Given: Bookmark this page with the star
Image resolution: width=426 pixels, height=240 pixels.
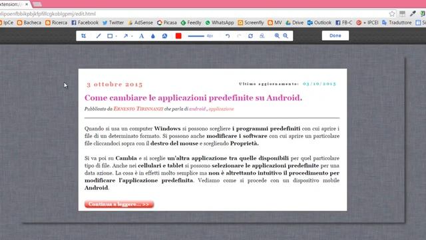Looking at the screenshot, I should click(x=392, y=13).
